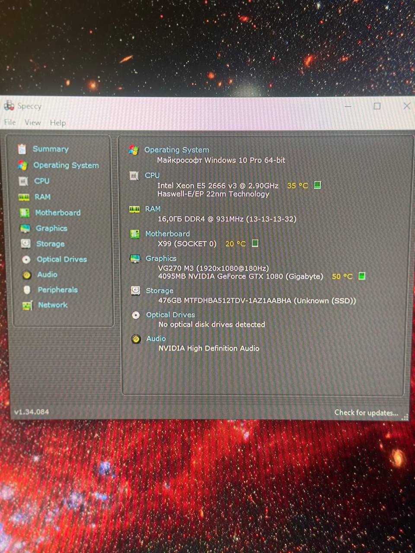Image resolution: width=415 pixels, height=553 pixels.
Task: Click the RAM module icon in summary pane
Action: coord(134,210)
